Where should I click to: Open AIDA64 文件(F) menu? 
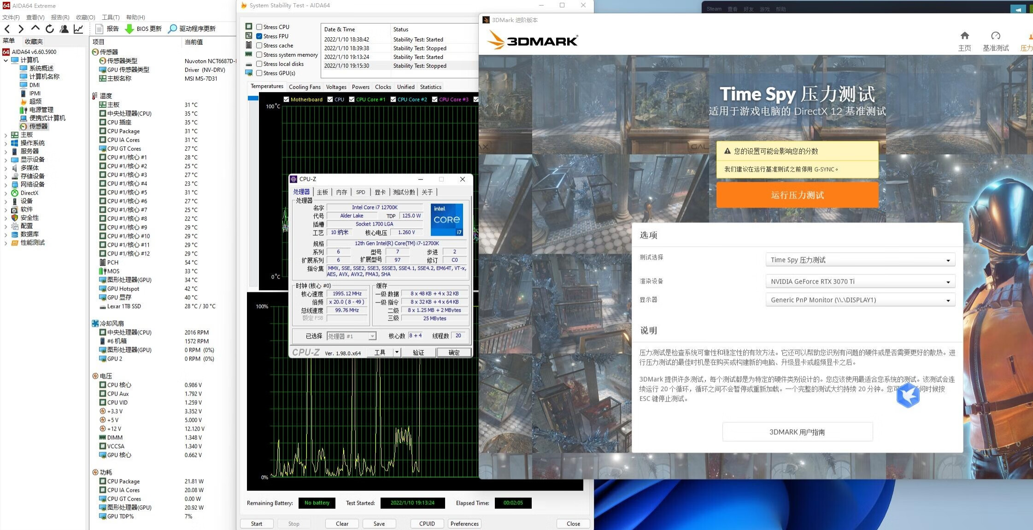click(11, 17)
